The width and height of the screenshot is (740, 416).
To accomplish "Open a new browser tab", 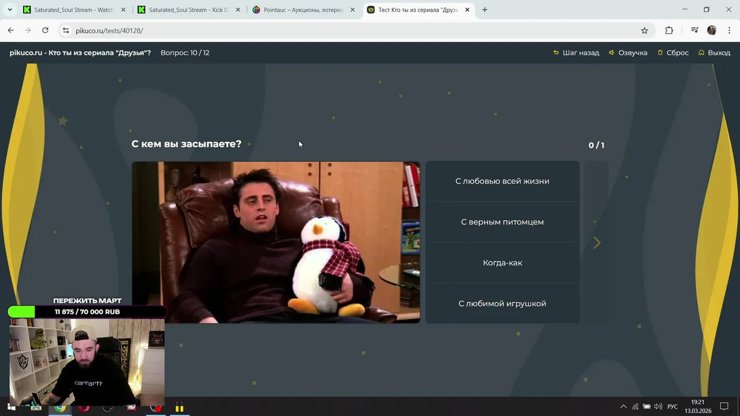I will pyautogui.click(x=484, y=10).
